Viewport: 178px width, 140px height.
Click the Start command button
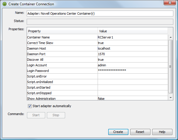pos(36,115)
